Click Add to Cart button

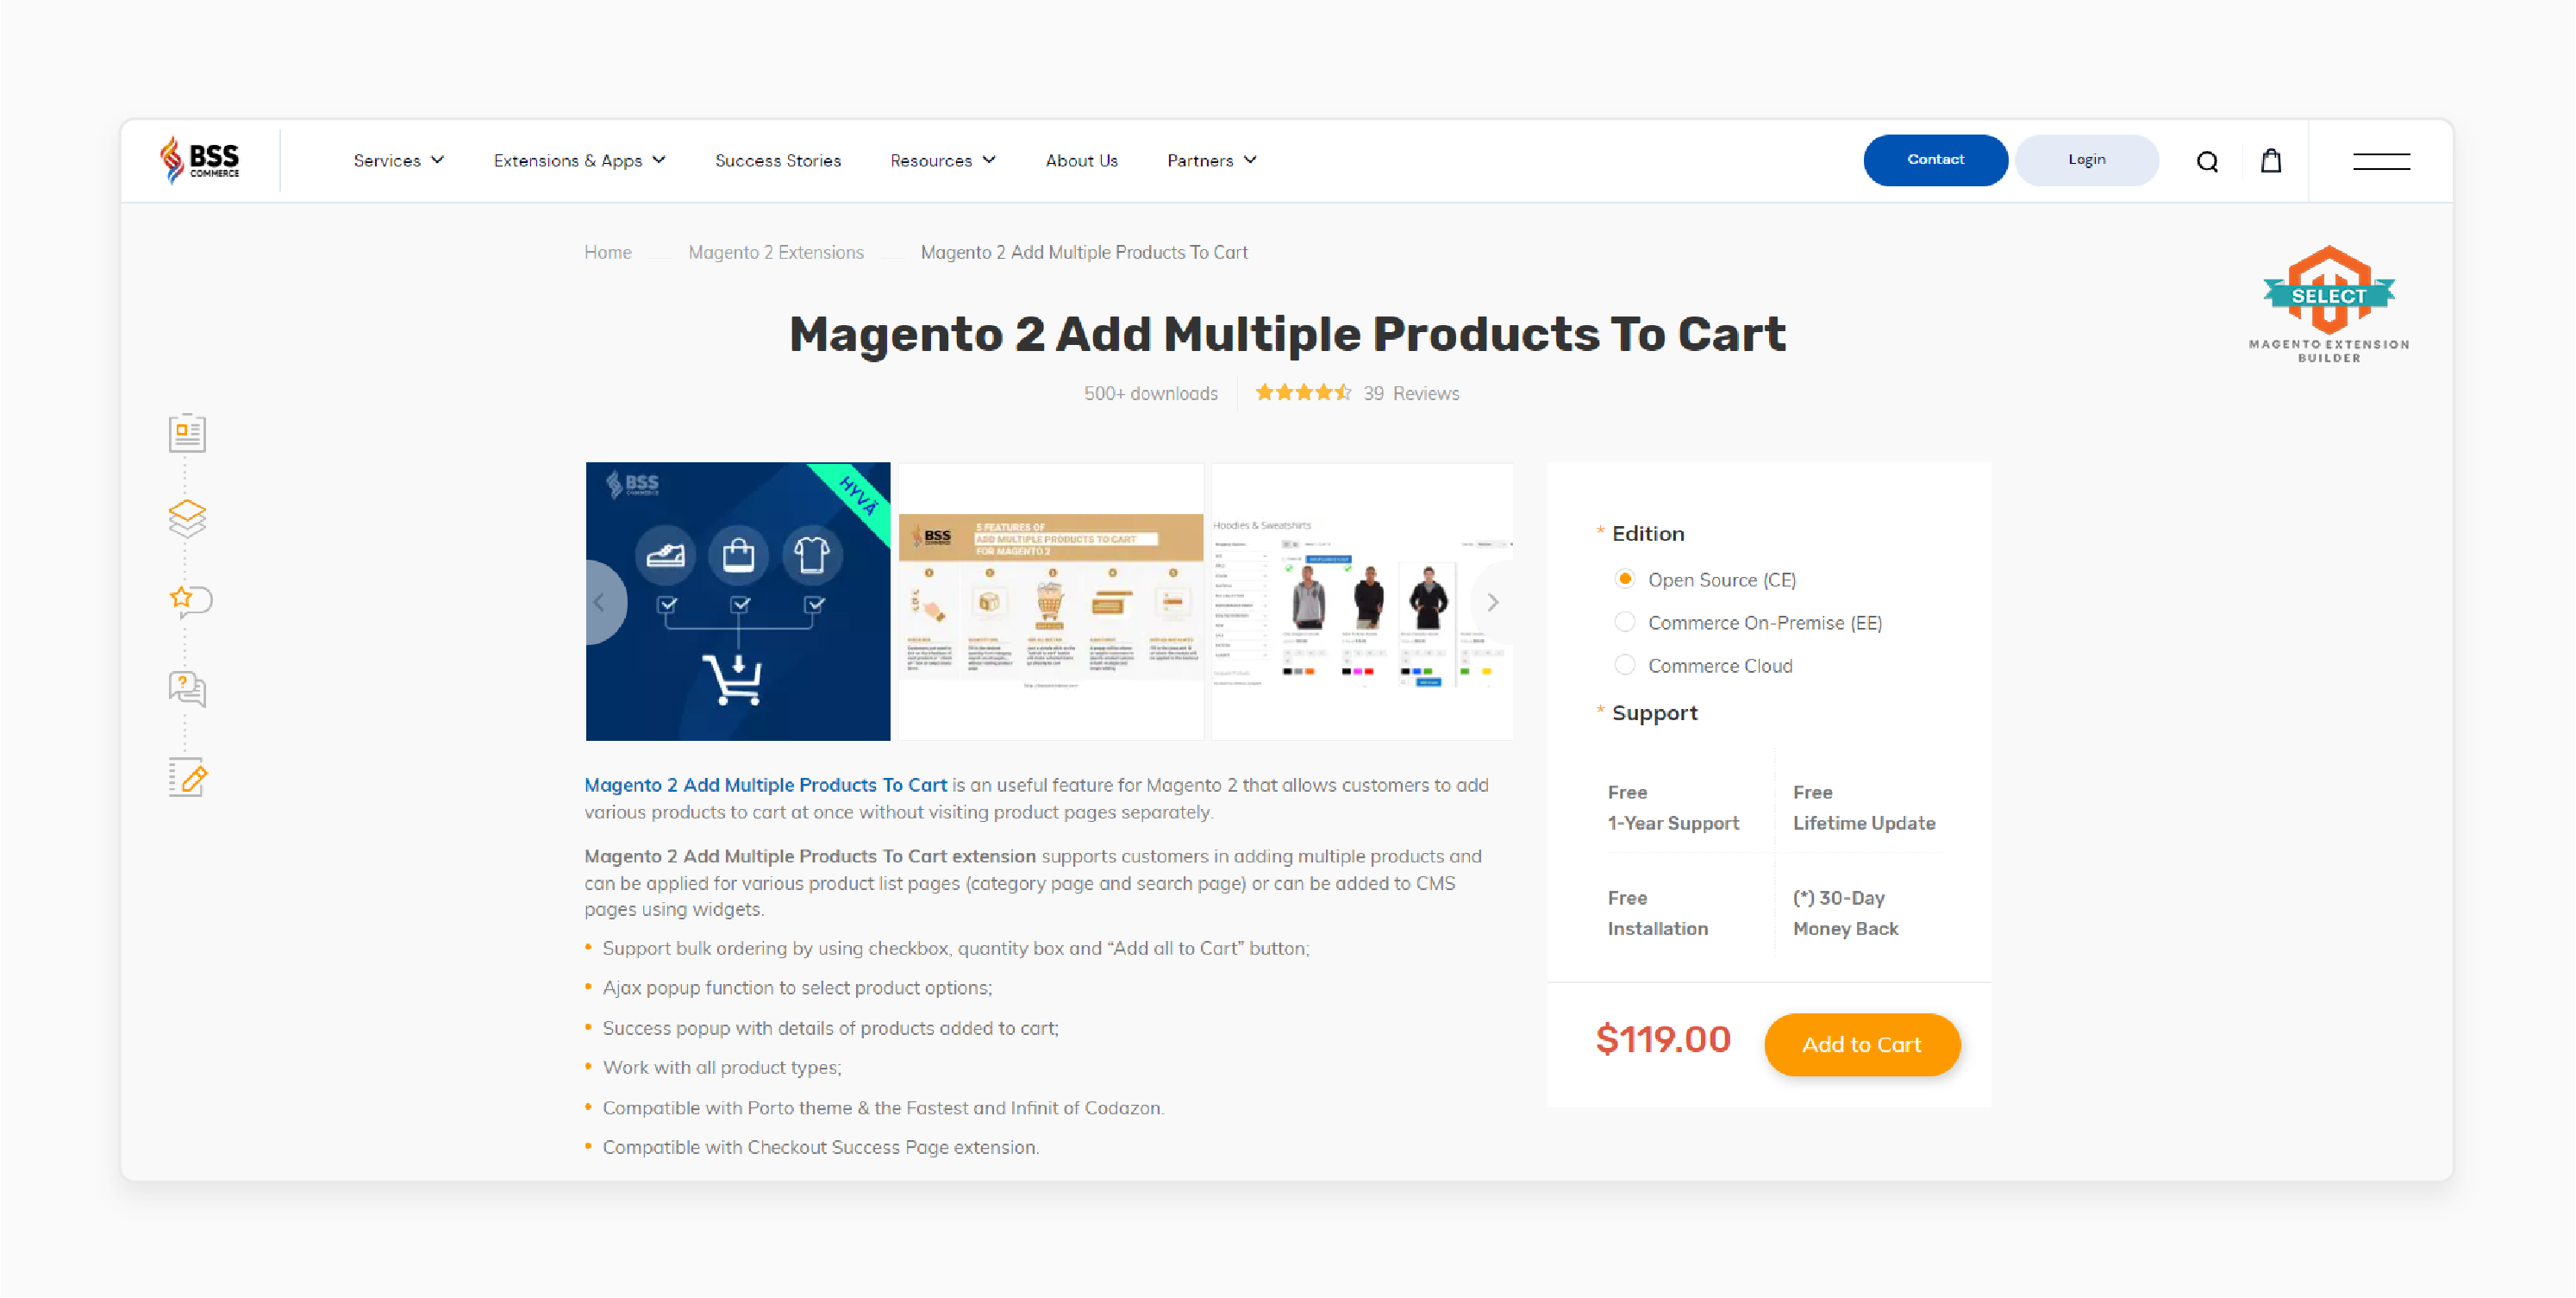(x=1861, y=1044)
